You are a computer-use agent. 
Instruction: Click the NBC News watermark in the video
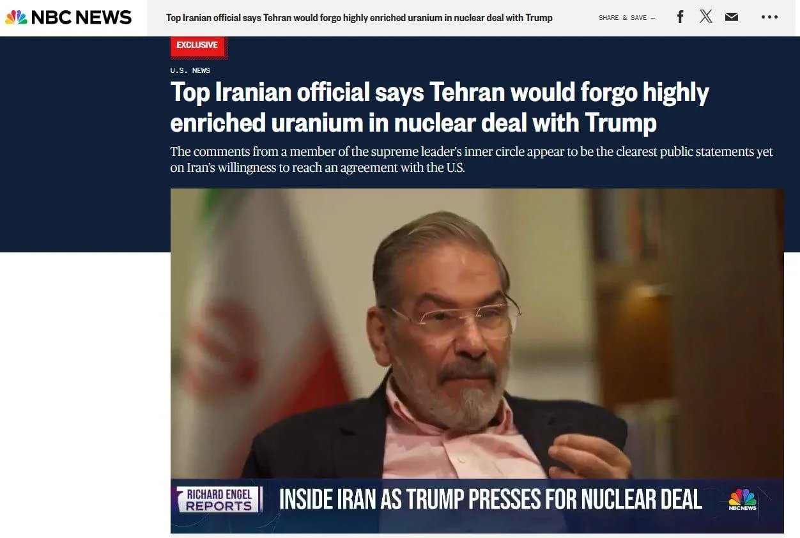pos(742,500)
